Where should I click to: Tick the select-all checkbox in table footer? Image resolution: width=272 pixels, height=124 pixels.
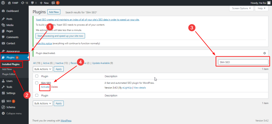coord(37,95)
